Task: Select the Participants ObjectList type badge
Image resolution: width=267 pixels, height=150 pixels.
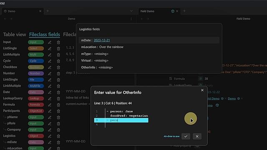Action: coord(36,111)
